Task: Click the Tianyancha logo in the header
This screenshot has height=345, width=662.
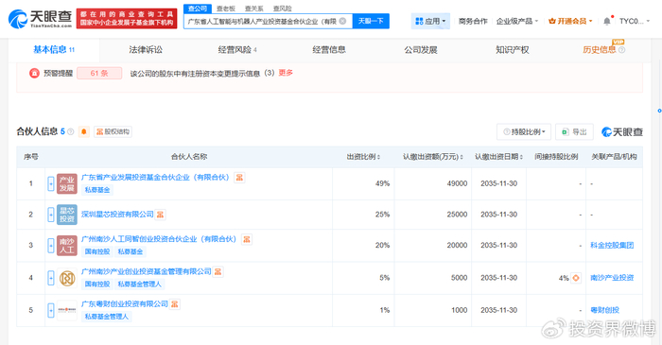Action: [x=41, y=19]
